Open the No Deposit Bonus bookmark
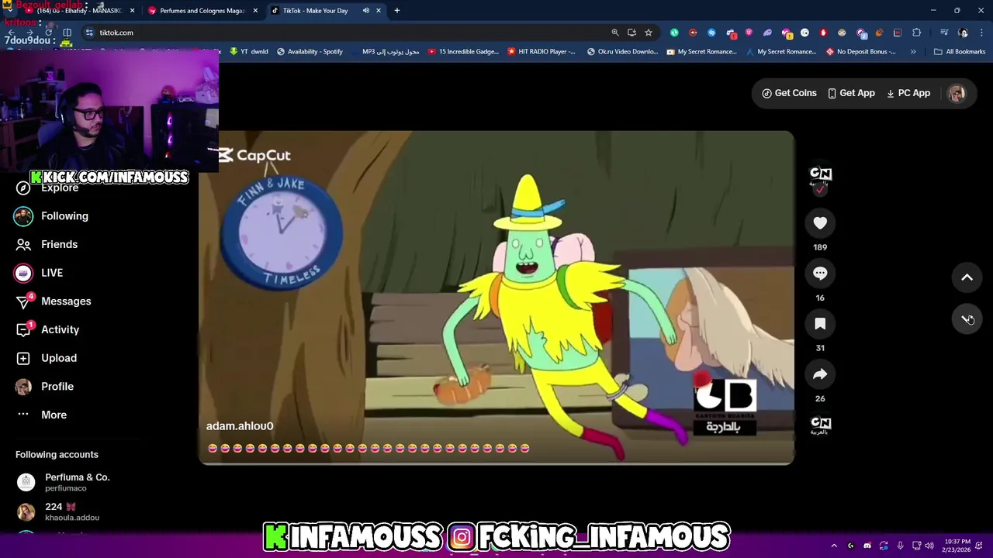The image size is (993, 558). click(x=861, y=52)
